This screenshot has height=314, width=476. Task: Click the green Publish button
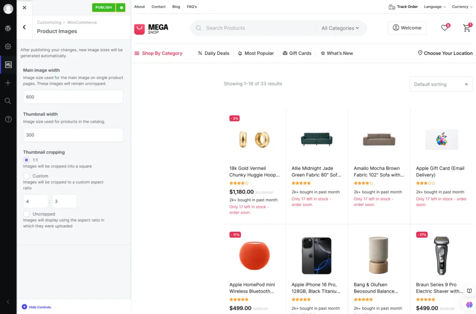(104, 7)
